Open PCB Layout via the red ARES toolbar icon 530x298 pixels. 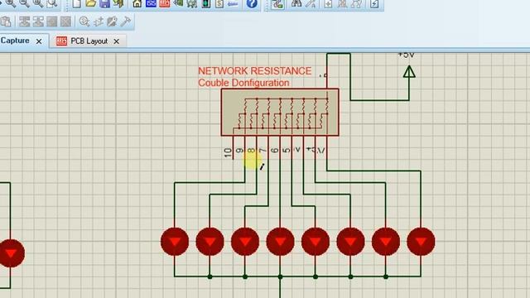pyautogui.click(x=165, y=3)
